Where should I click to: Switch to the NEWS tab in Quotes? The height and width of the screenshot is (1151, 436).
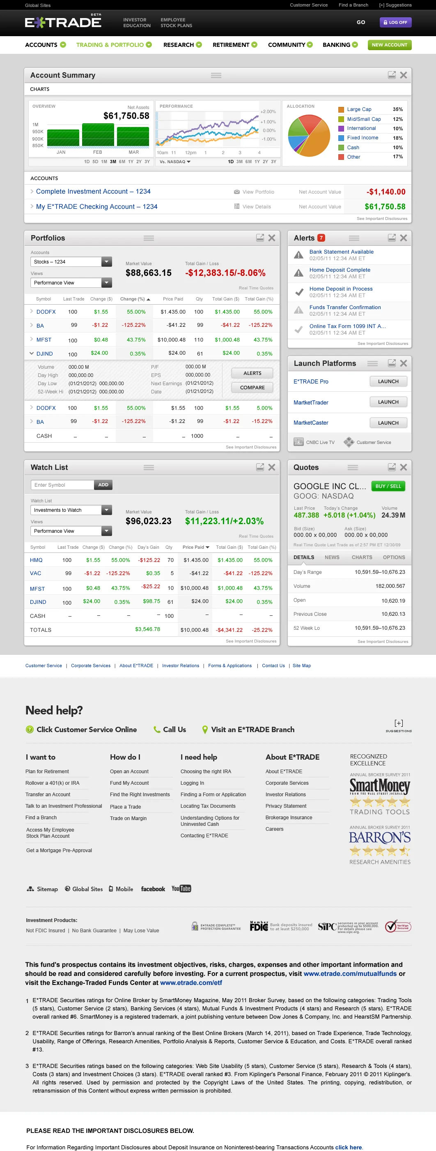point(332,557)
